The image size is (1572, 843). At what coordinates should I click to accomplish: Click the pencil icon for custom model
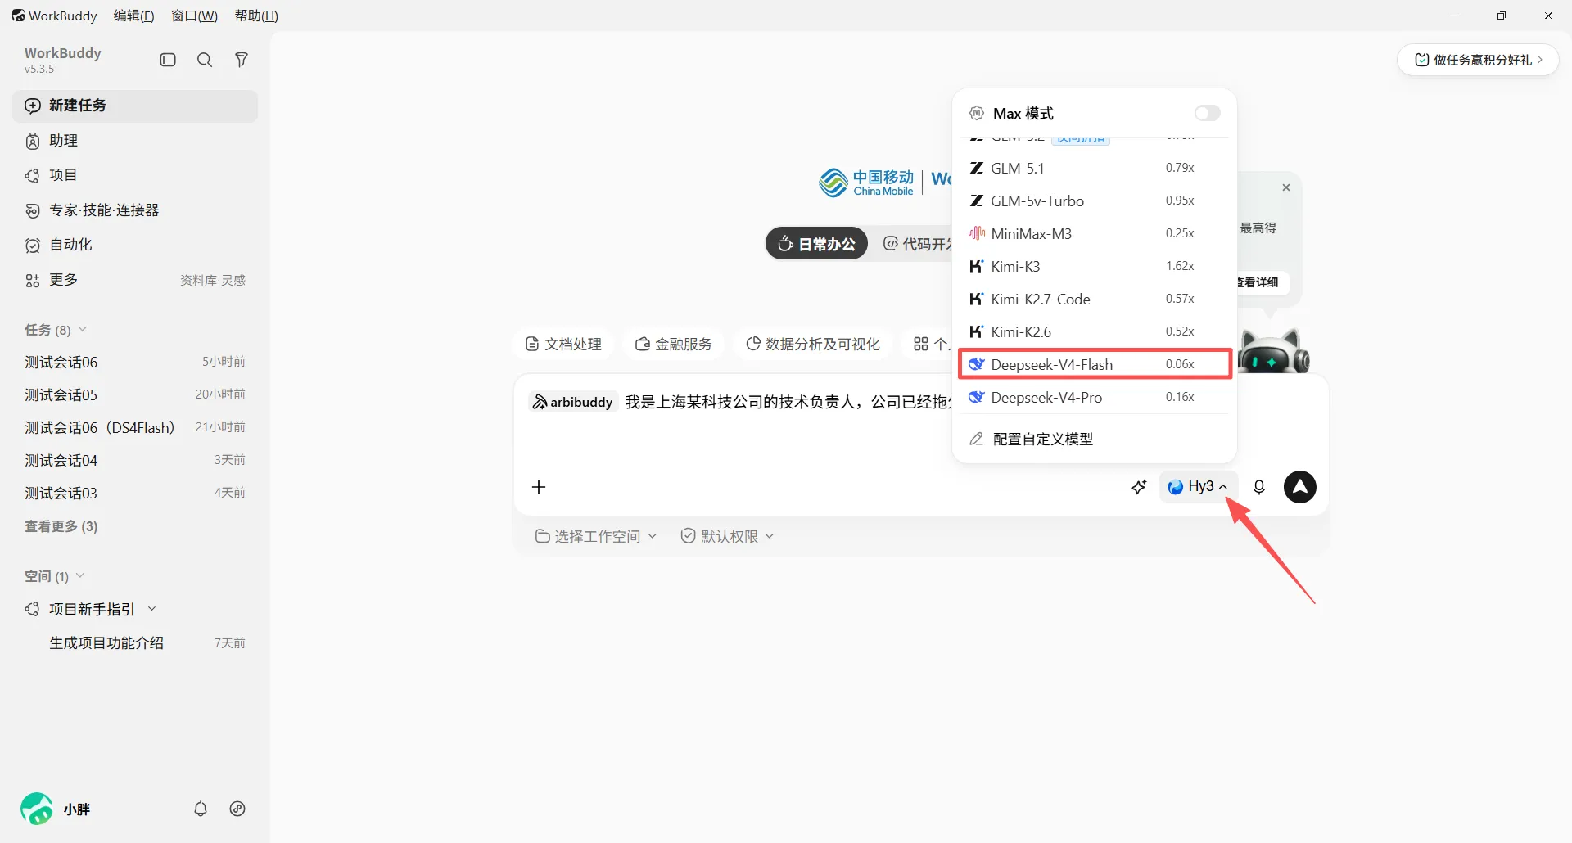[976, 439]
